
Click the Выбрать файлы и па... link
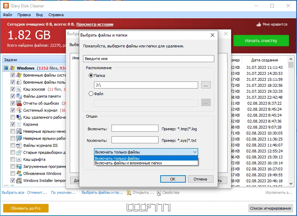102,192
